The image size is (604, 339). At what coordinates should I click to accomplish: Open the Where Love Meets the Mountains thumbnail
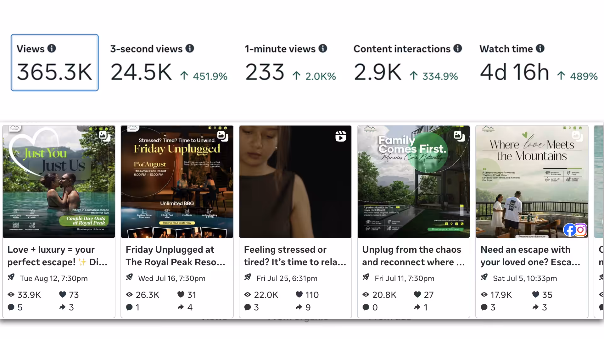532,182
